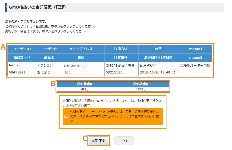Viewport: 232px width, 150px height.
Task: Click the orange error-handling notice text
Action: (x=114, y=117)
